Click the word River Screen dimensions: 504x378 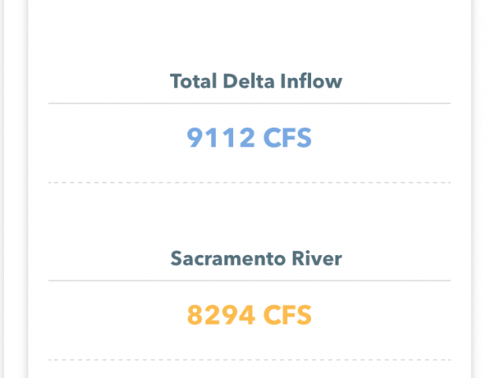click(317, 258)
